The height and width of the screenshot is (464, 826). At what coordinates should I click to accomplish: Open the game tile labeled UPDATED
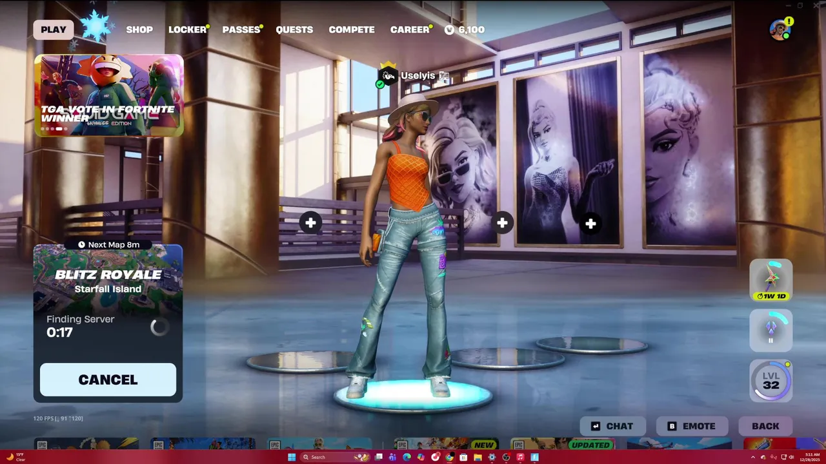(x=562, y=444)
